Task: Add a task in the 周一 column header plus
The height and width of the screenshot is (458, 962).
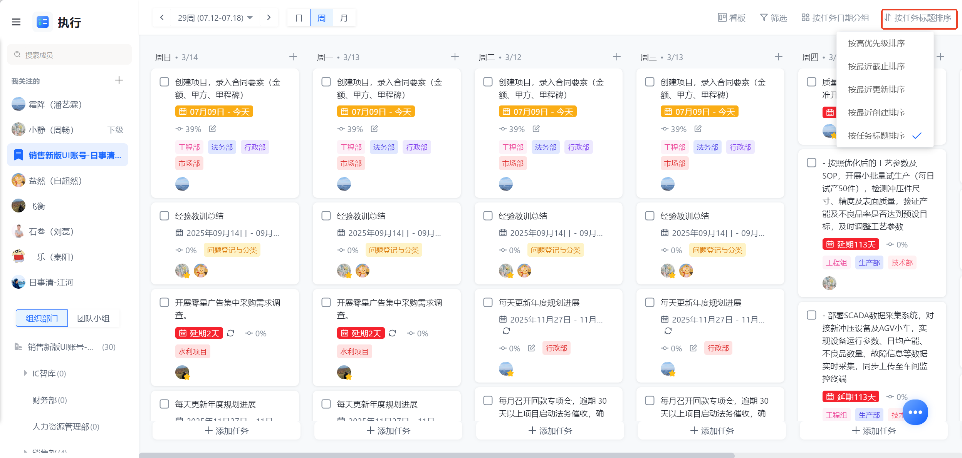Action: coord(455,57)
